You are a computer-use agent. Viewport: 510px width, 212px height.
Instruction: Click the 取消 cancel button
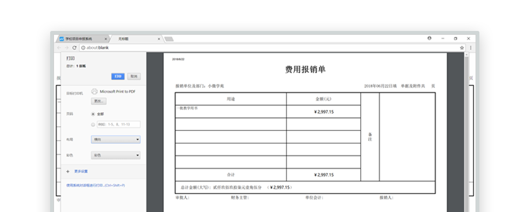pyautogui.click(x=134, y=76)
